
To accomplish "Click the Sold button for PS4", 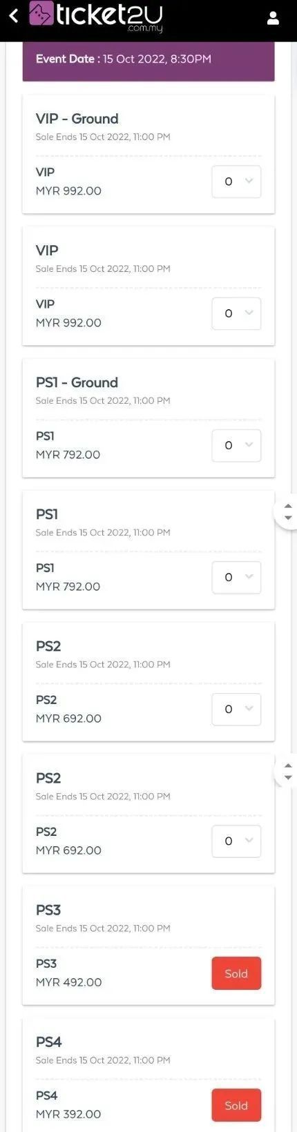I will pyautogui.click(x=236, y=1105).
